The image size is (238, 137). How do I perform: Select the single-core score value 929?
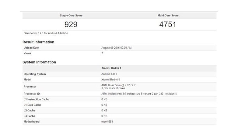pyautogui.click(x=71, y=24)
